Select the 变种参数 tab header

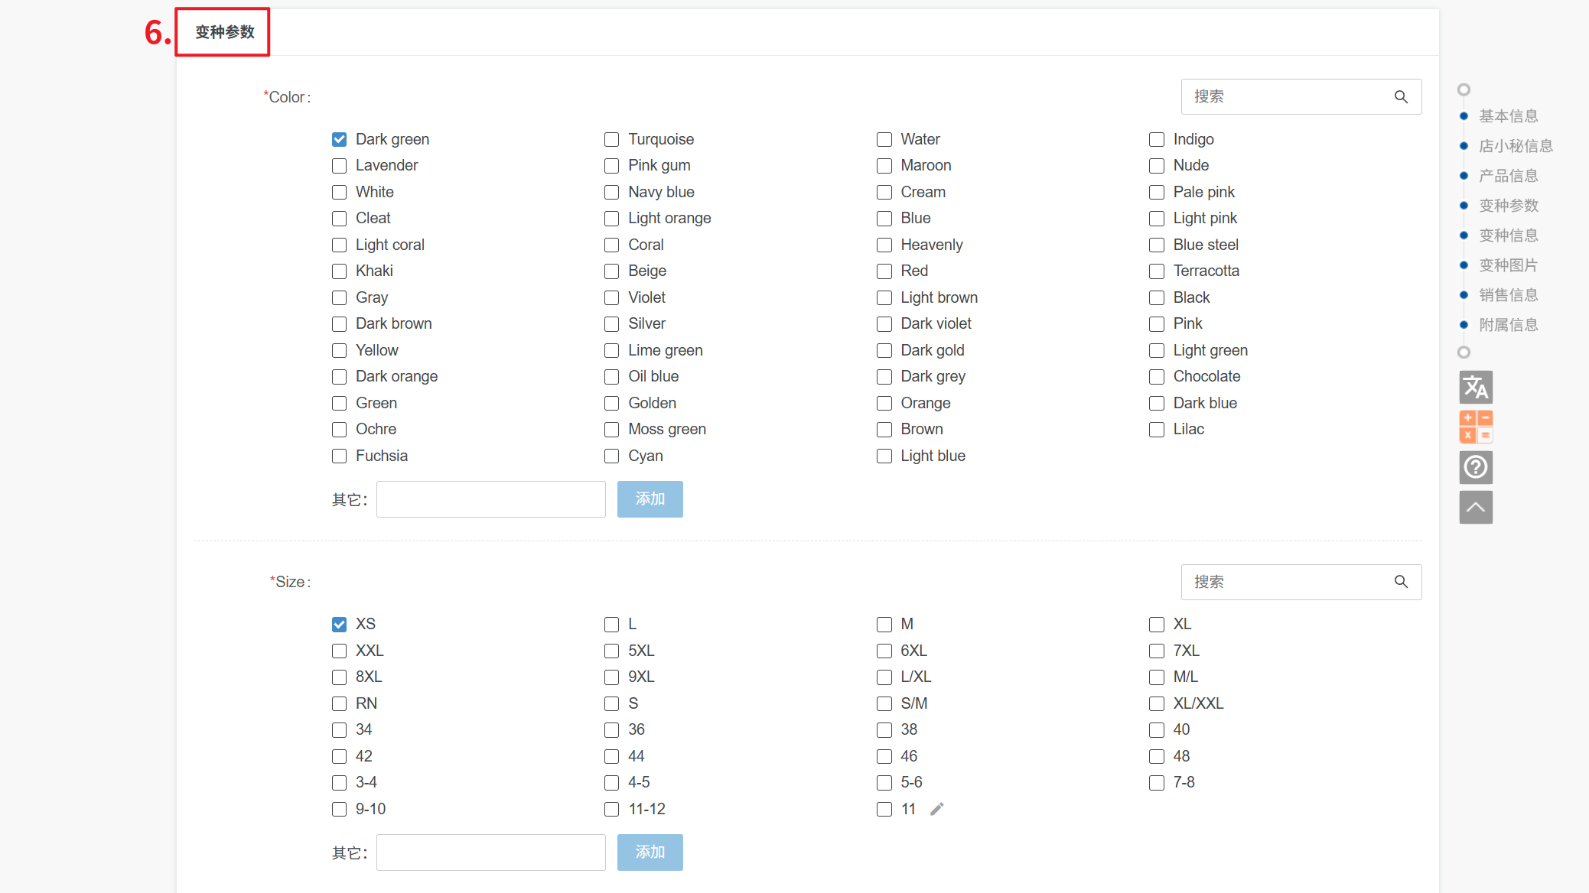click(x=224, y=32)
